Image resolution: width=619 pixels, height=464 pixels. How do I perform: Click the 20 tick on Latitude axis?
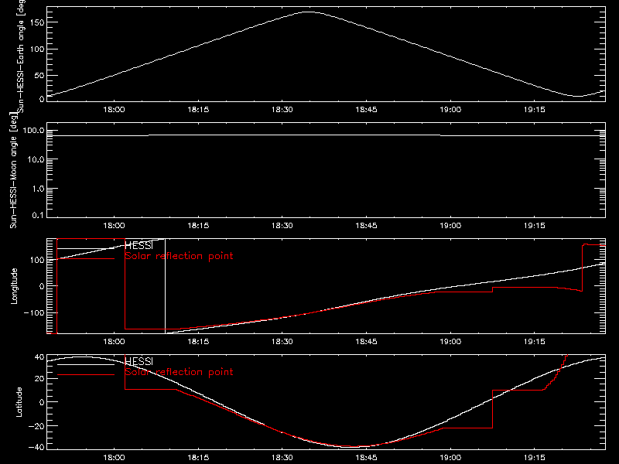point(39,379)
